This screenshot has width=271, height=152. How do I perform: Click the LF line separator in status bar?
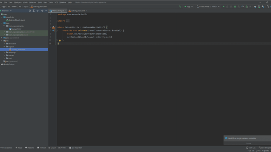coord(253,151)
